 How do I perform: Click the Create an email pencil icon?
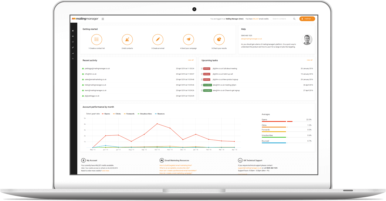[x=158, y=39]
